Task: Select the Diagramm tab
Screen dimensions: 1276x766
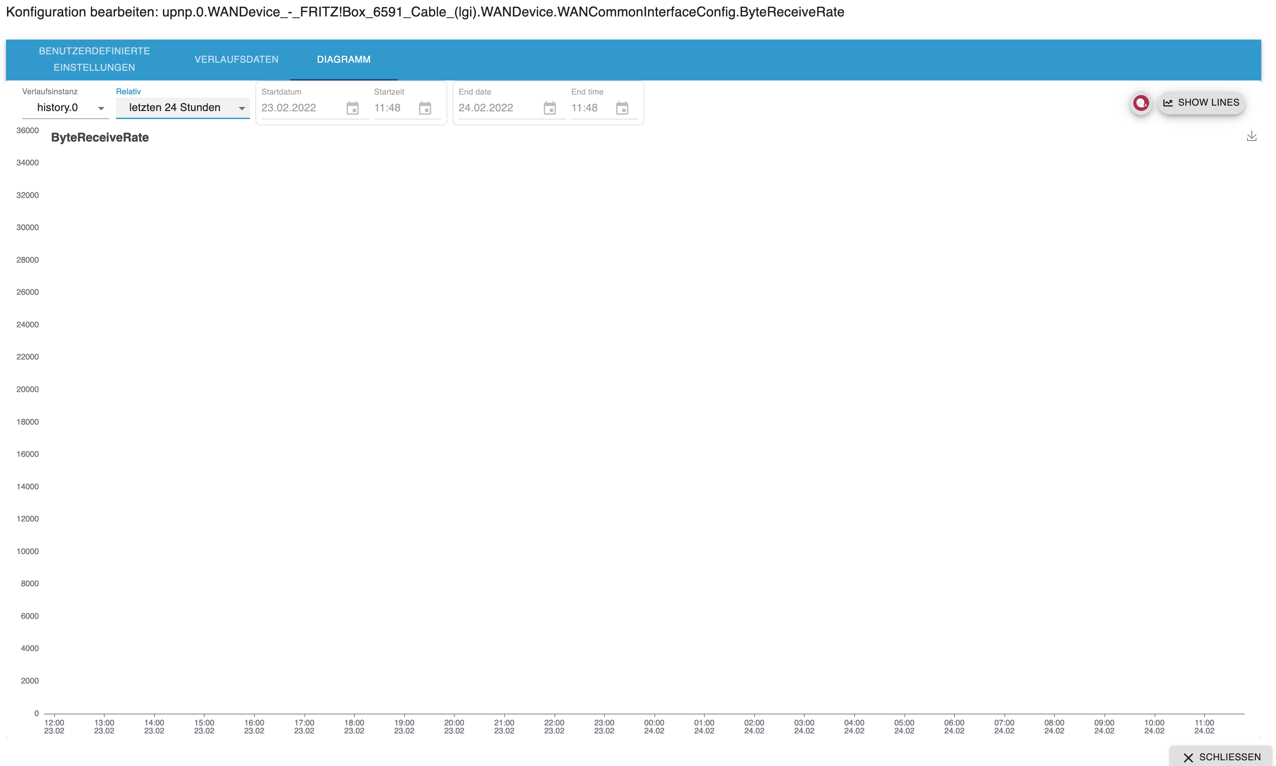Action: point(344,59)
